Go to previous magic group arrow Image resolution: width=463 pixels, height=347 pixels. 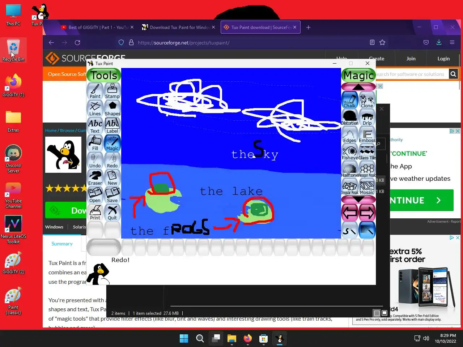pyautogui.click(x=350, y=213)
